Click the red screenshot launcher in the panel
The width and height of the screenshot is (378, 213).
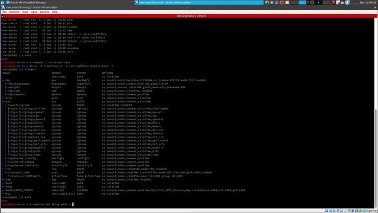click(282, 2)
